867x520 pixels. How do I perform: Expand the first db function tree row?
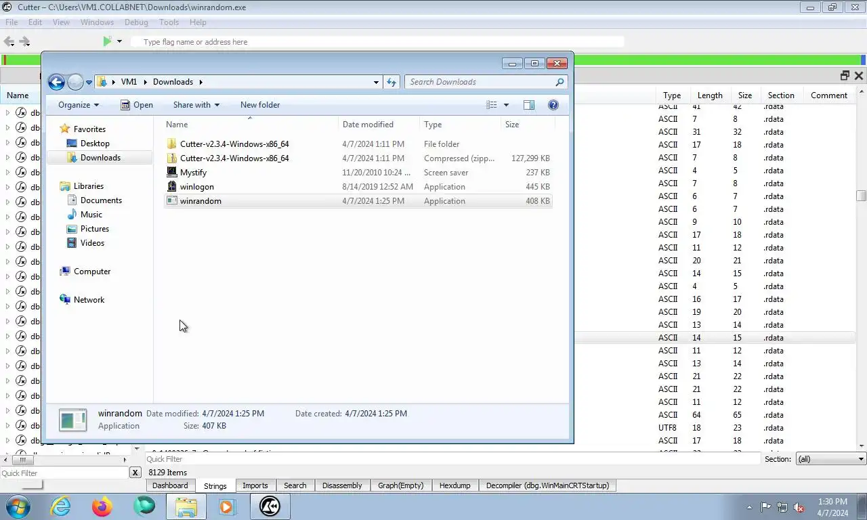[7, 112]
